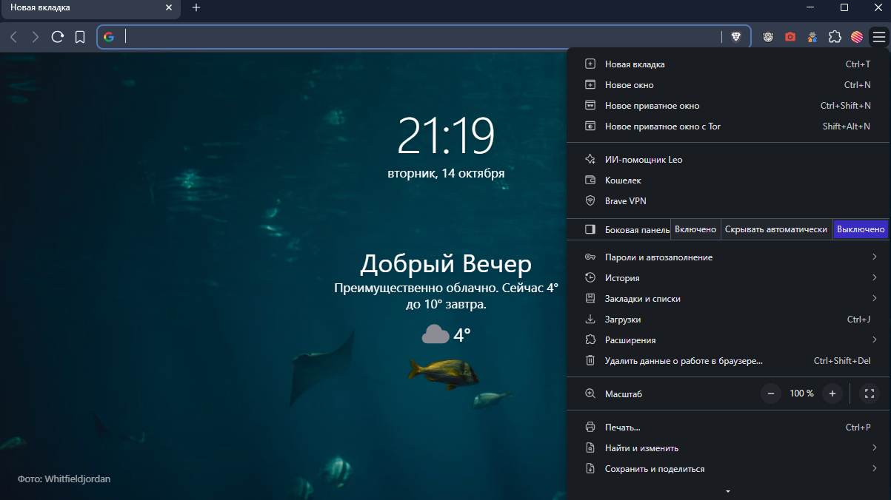This screenshot has height=500, width=891.
Task: Click the download icon beside Загрузки
Action: (x=590, y=319)
